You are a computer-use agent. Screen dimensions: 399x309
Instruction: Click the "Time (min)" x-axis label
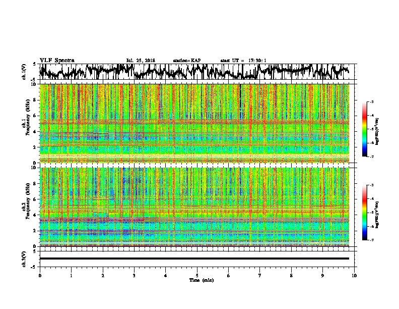click(202, 280)
